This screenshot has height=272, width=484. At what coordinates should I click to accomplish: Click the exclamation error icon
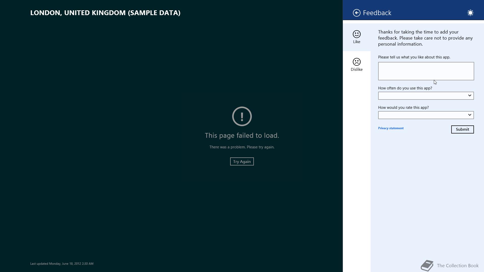[242, 116]
